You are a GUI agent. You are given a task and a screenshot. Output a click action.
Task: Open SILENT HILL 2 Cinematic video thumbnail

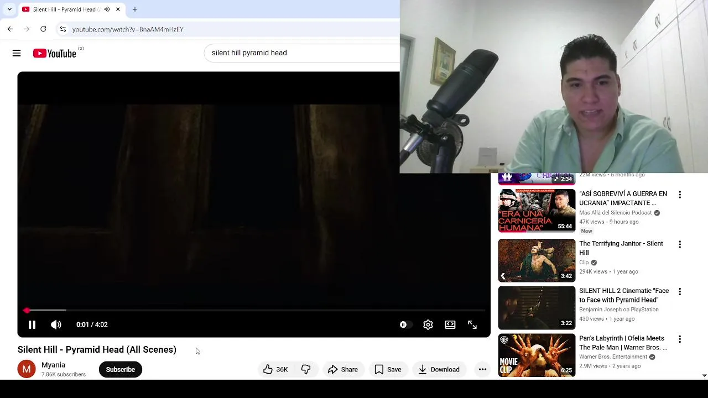coord(537,307)
